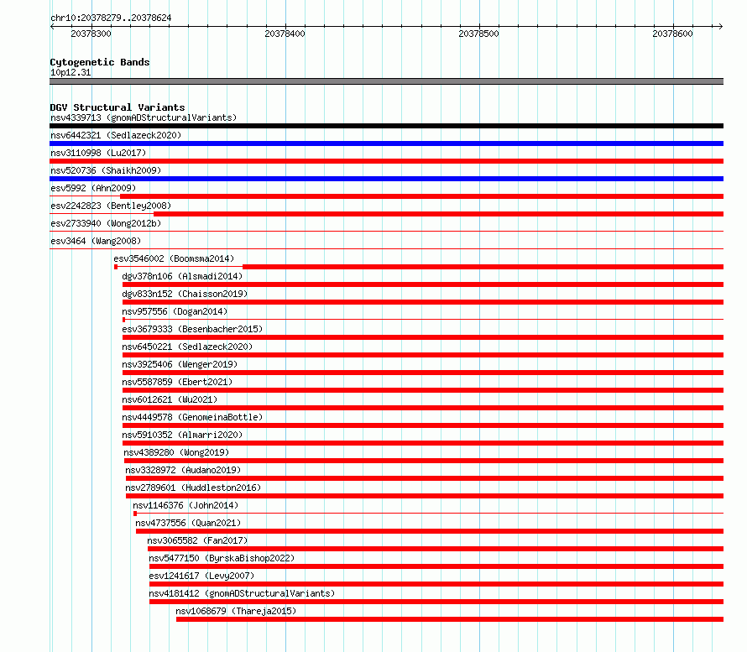Open variant nsv6012621 (Wu2021) label
The image size is (747, 652).
pyautogui.click(x=170, y=399)
